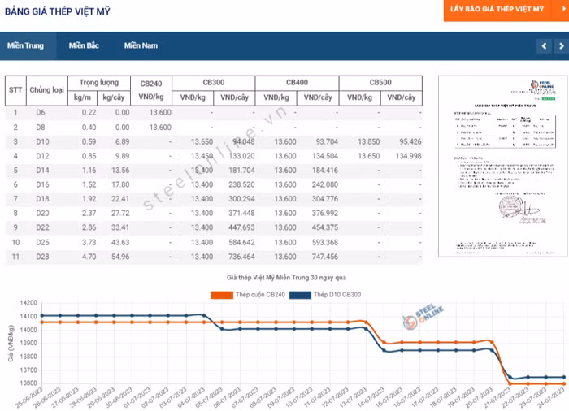Click the 54.96 kg/cây weight for D28

(x=120, y=257)
